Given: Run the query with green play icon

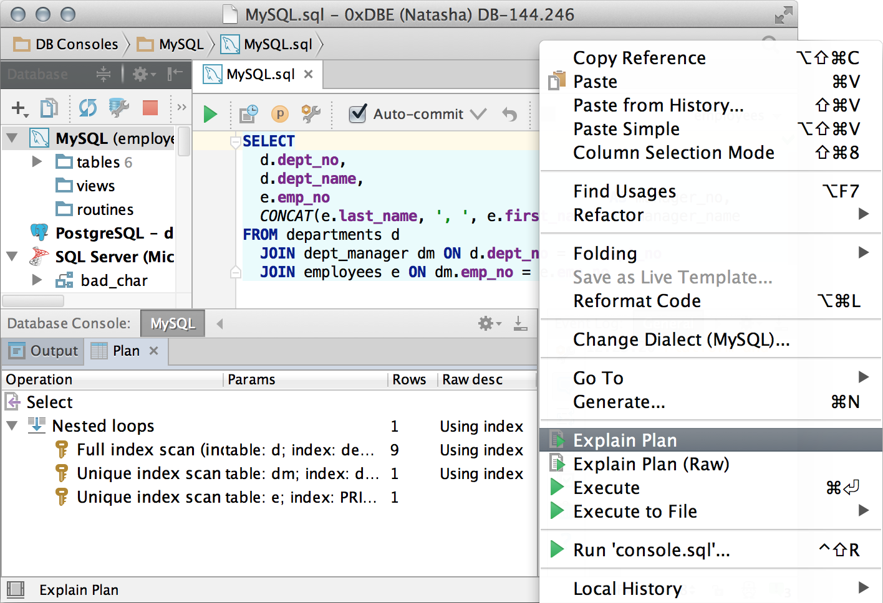Looking at the screenshot, I should tap(210, 114).
